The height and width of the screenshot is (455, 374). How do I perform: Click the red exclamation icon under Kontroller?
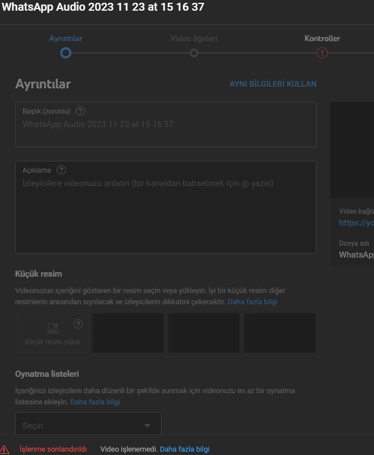(x=322, y=53)
